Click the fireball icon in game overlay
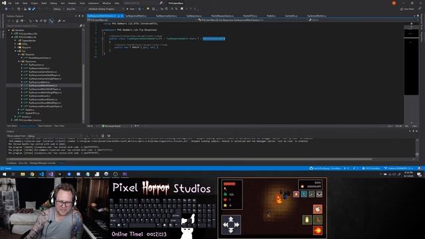This screenshot has height=239, width=425. [317, 230]
